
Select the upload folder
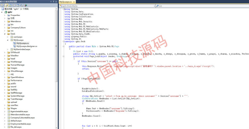click(14, 102)
